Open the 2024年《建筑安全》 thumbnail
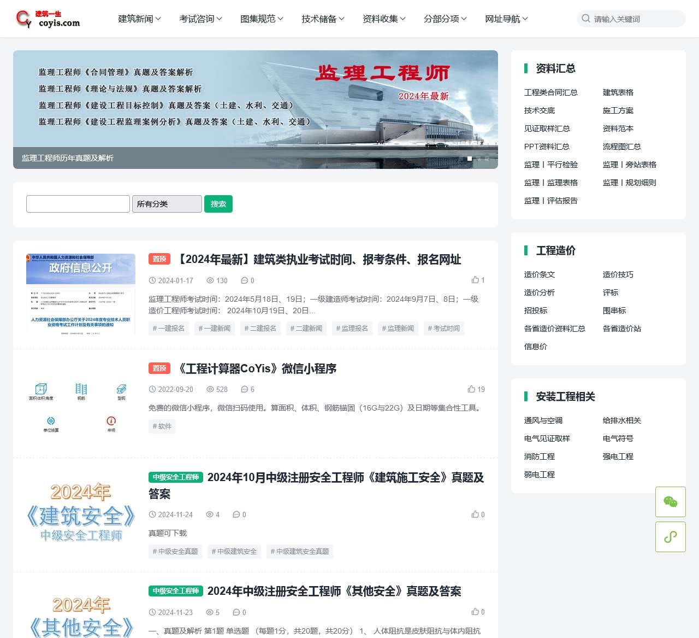The width and height of the screenshot is (699, 638). click(81, 512)
